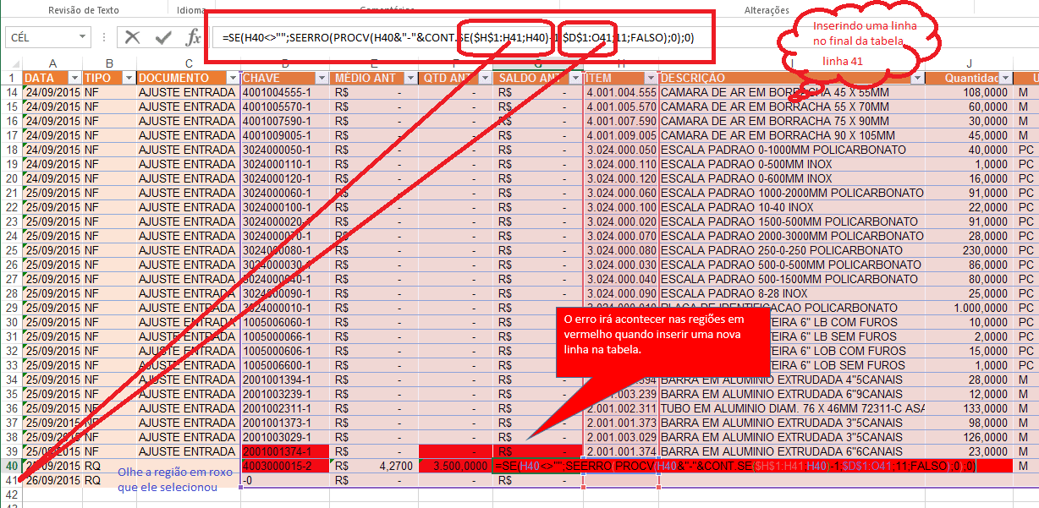The width and height of the screenshot is (1039, 508).
Task: Select cell ESCALA PADRAO 250-0-250 POLICARBONATO
Action: pyautogui.click(x=793, y=250)
